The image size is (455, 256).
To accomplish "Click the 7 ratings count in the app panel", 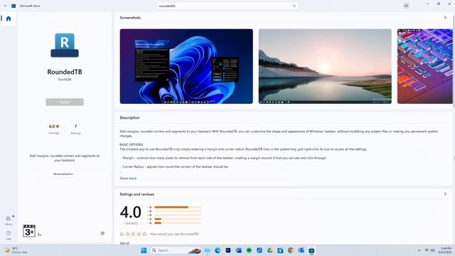I will coord(76,127).
